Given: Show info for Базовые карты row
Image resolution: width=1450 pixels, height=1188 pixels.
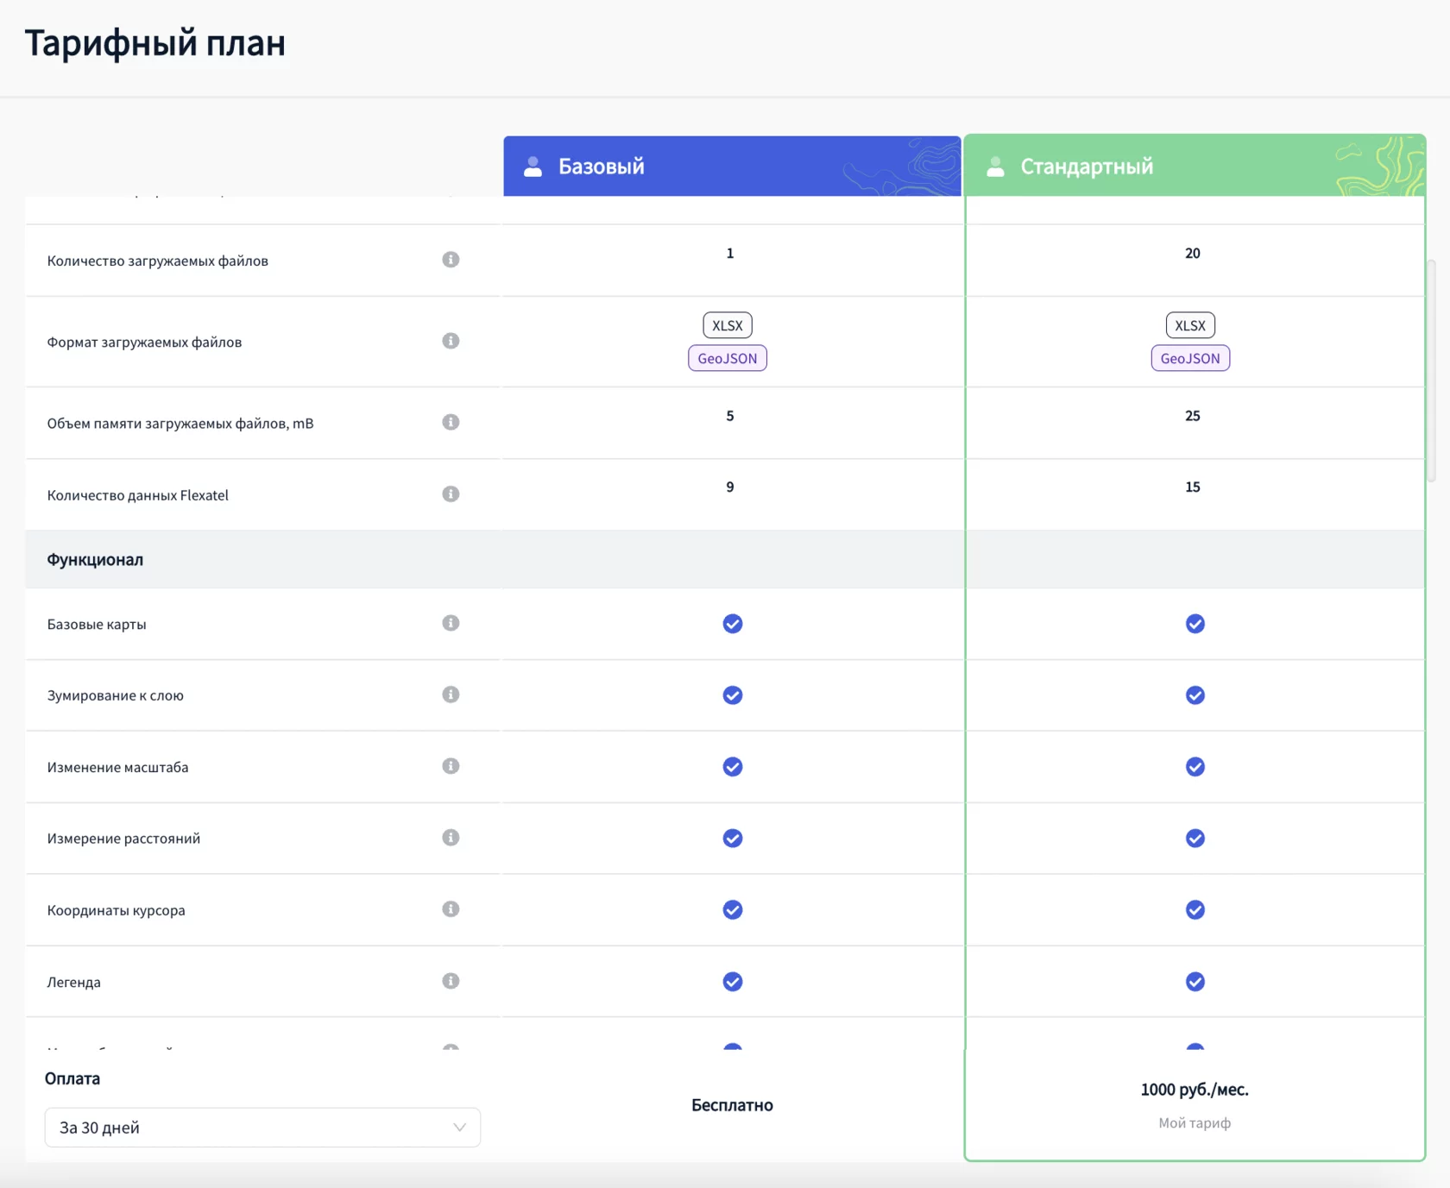Looking at the screenshot, I should point(451,623).
